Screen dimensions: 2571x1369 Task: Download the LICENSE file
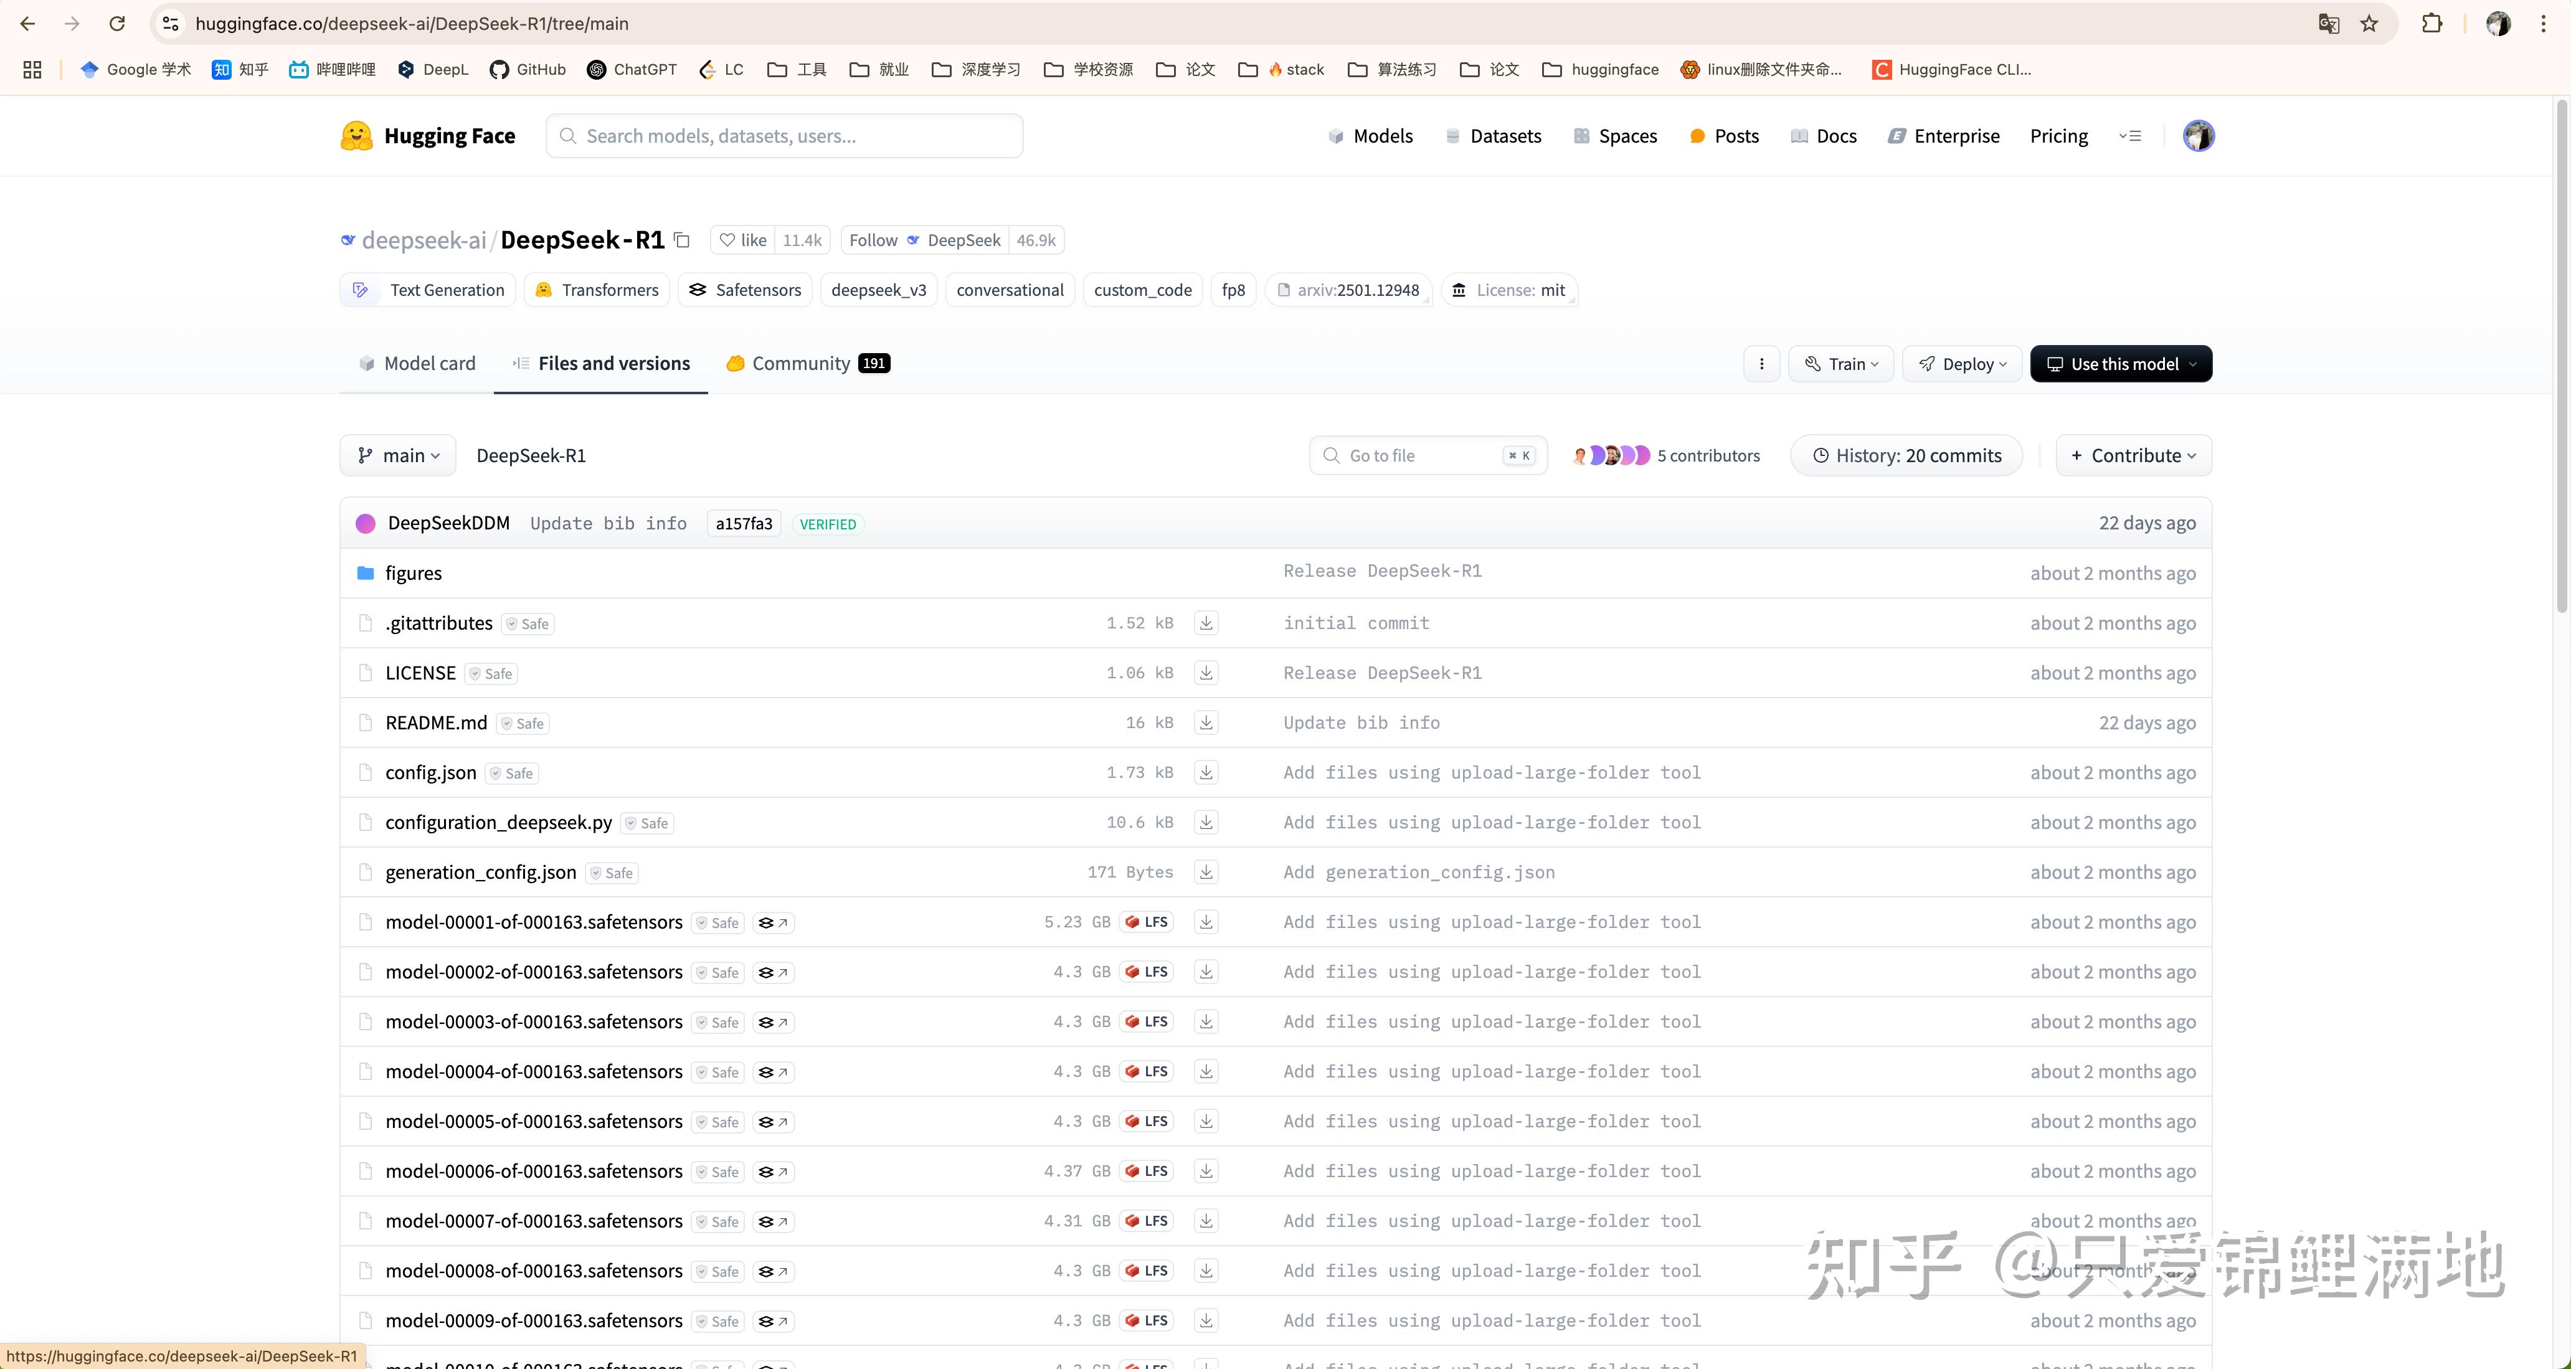1206,673
